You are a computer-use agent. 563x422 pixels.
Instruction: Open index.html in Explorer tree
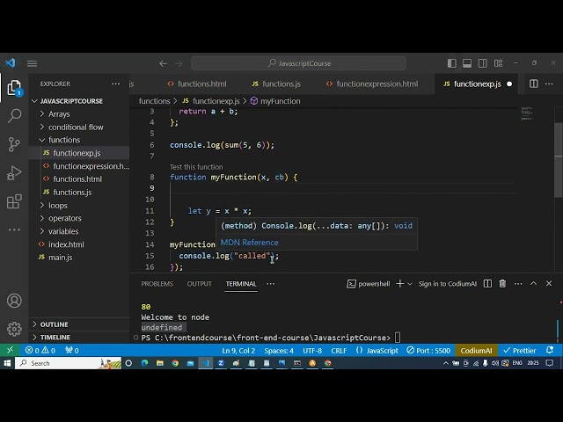tap(67, 244)
